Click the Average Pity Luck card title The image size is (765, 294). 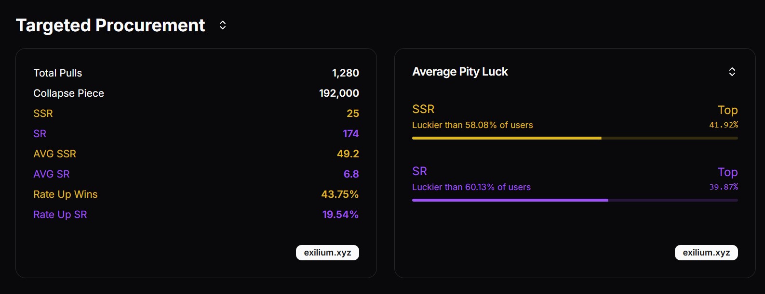tap(460, 72)
